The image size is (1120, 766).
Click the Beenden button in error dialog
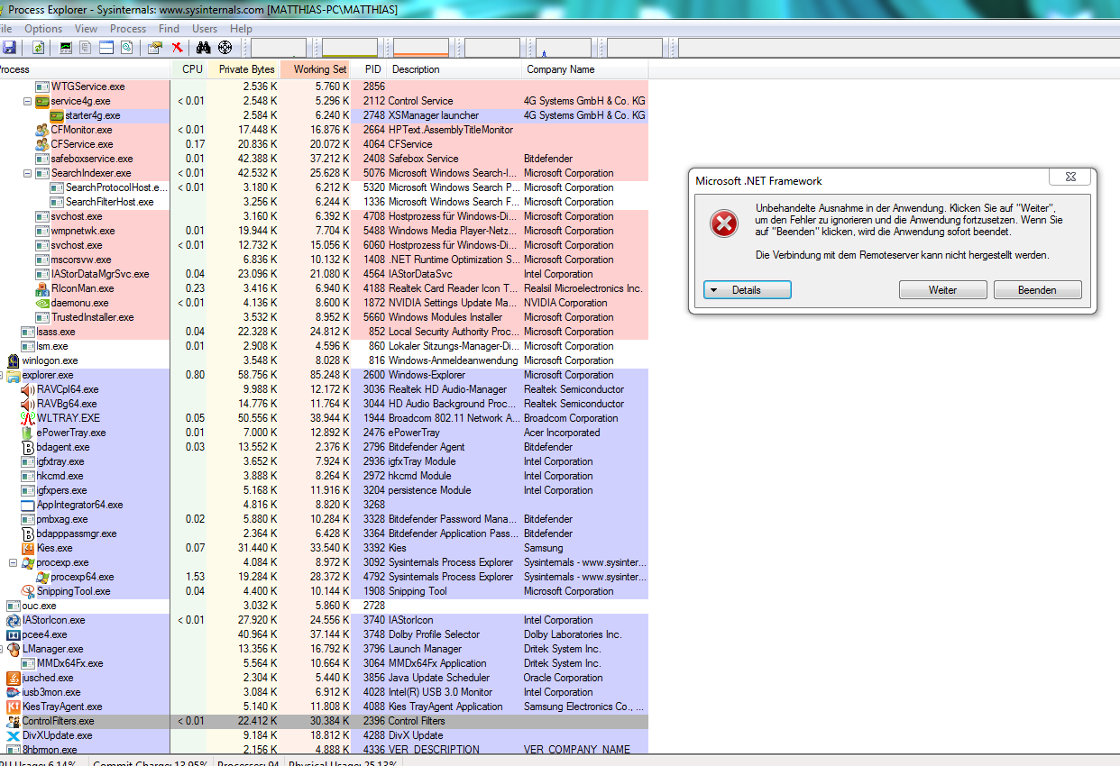1038,290
